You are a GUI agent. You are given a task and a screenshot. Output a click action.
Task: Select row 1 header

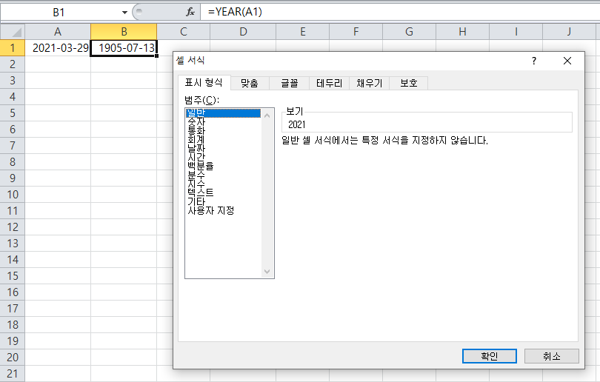[x=13, y=48]
